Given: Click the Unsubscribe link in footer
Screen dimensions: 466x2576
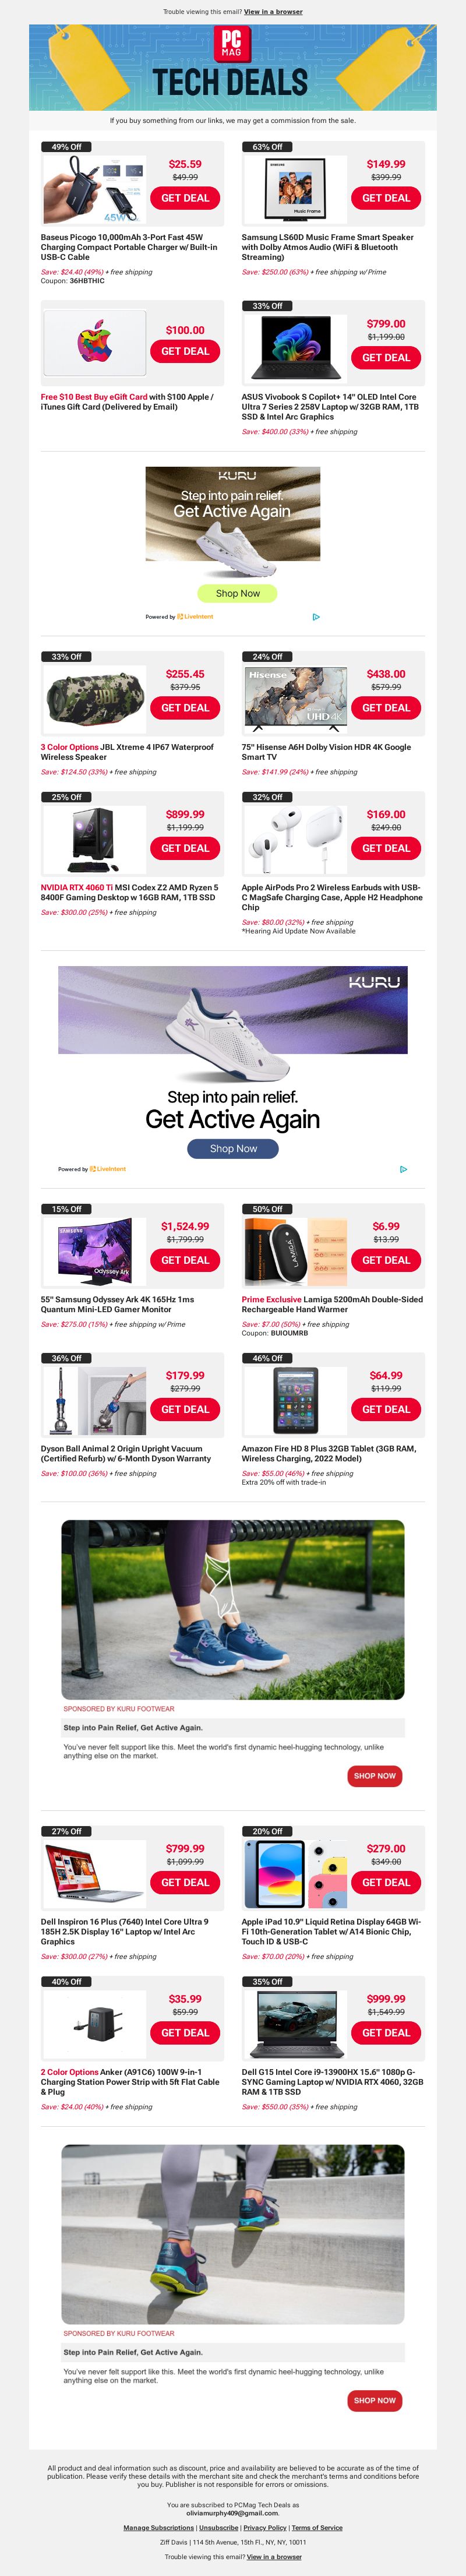Looking at the screenshot, I should [219, 2528].
